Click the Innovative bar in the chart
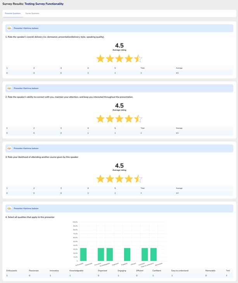The height and width of the screenshot is (283, 238). (x=101, y=254)
